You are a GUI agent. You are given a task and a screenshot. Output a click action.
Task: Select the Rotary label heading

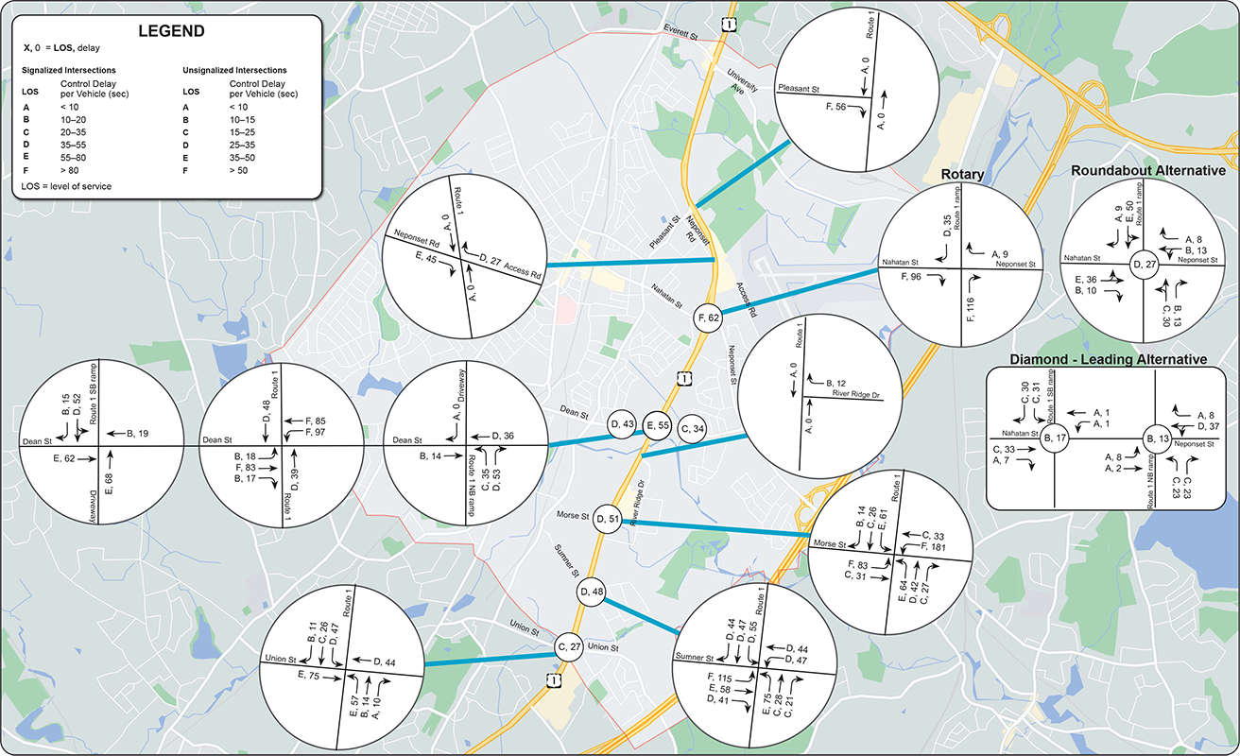[962, 175]
